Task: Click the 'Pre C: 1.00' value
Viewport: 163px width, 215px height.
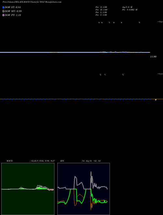Action: click(101, 15)
